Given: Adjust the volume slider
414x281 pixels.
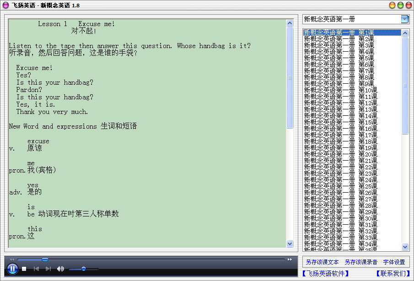Looking at the screenshot, I should [83, 269].
